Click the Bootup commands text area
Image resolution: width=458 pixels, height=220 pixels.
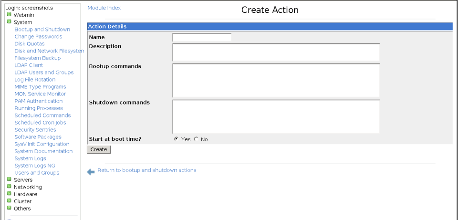[x=276, y=80]
